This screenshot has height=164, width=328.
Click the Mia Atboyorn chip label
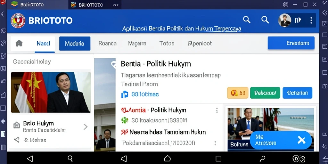pos(266,140)
